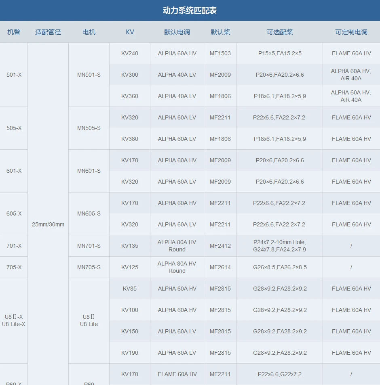Click the P24x7.2-10mm Hole propeller cell
Screen dimensions: 380x385
point(280,246)
